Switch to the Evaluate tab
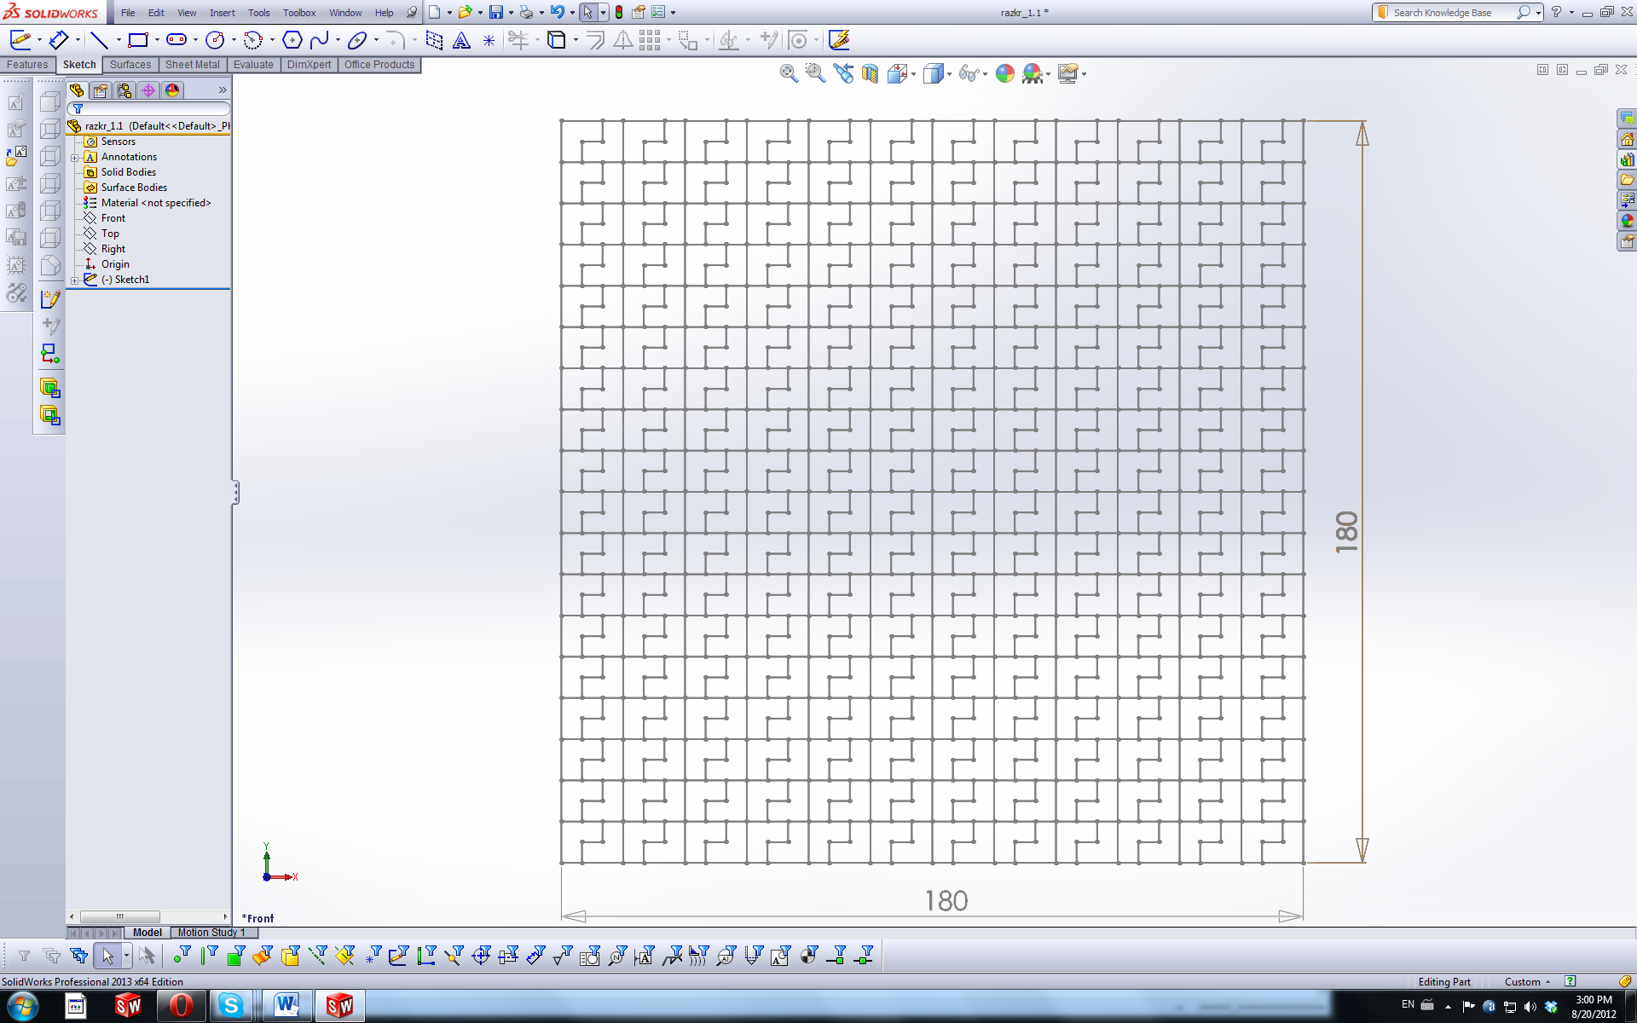Image resolution: width=1637 pixels, height=1023 pixels. [x=253, y=65]
